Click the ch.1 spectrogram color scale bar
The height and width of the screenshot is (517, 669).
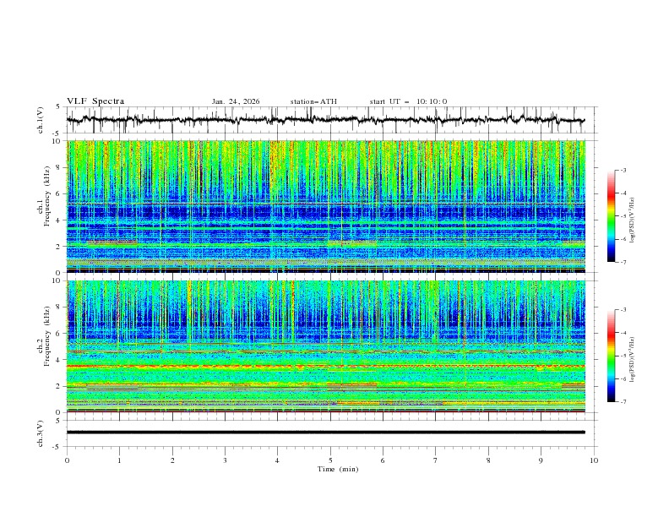point(611,216)
